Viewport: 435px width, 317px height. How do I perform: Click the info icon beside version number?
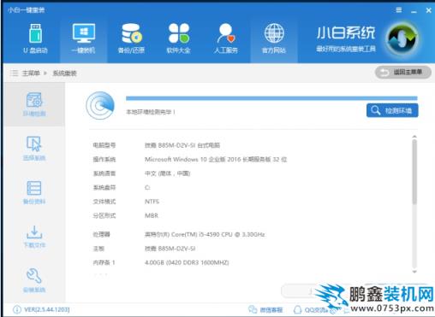[17, 309]
